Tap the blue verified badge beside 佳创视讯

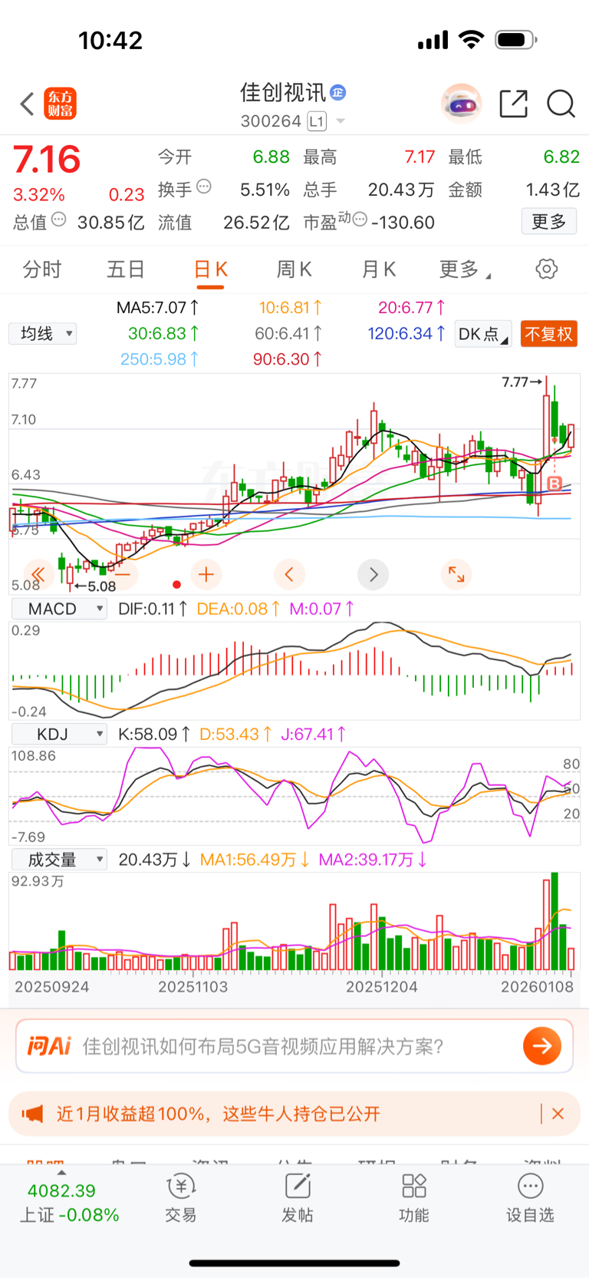click(x=338, y=93)
